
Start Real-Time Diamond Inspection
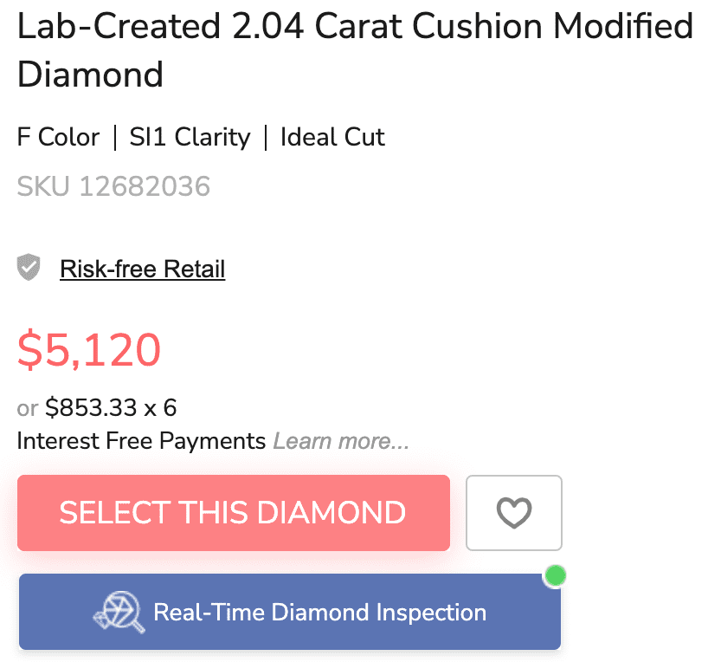(319, 613)
